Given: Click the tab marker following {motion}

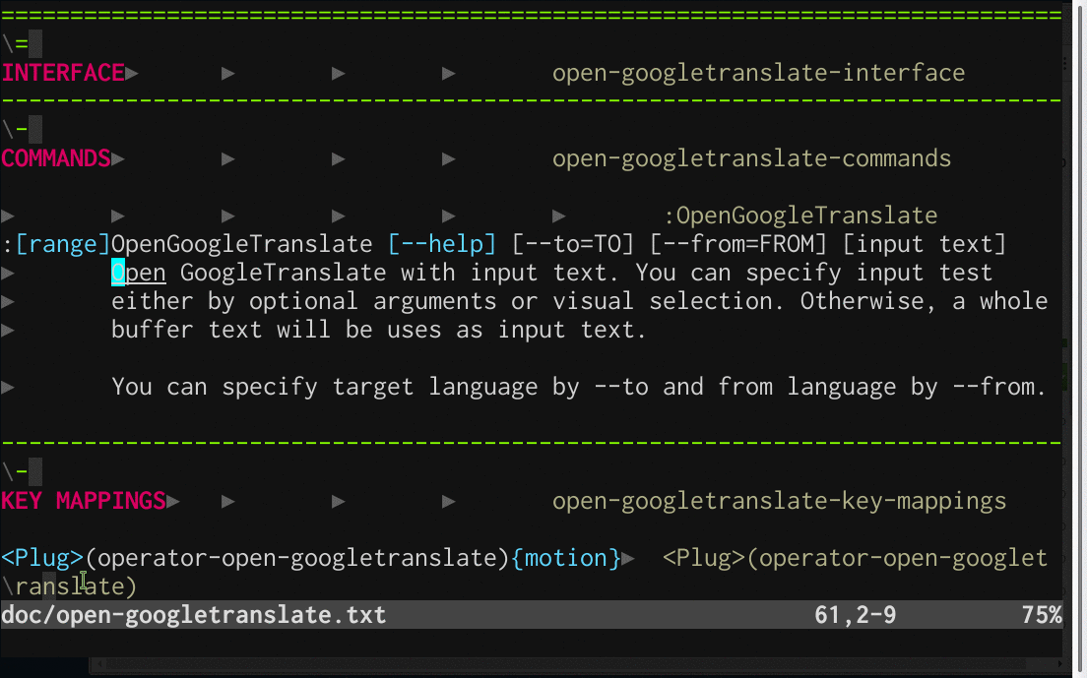Looking at the screenshot, I should [628, 558].
